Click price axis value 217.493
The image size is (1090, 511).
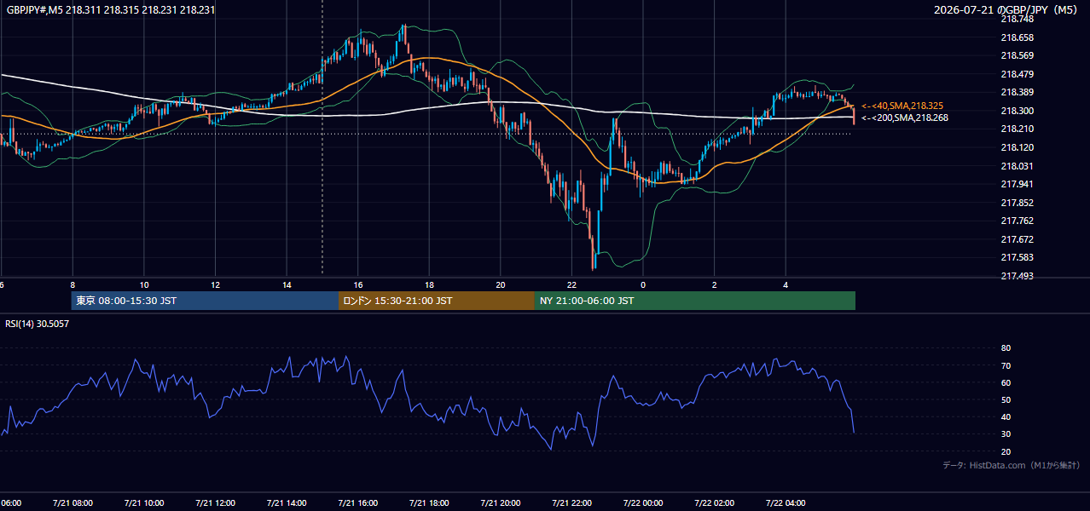click(x=1016, y=276)
